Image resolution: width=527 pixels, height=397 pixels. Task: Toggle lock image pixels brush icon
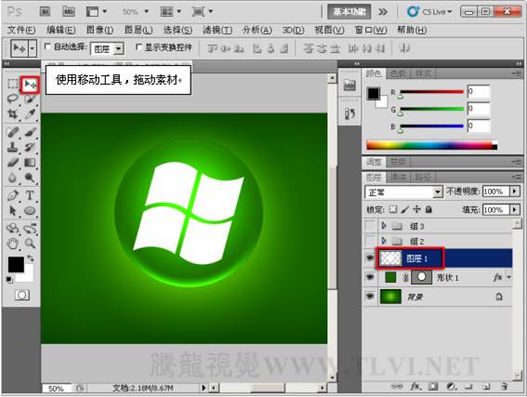pyautogui.click(x=405, y=209)
